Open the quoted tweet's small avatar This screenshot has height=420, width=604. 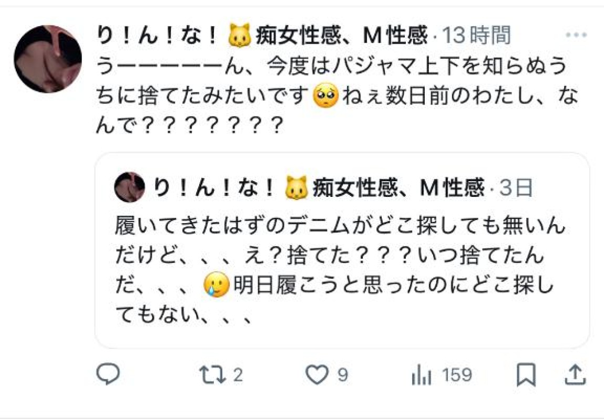click(x=129, y=187)
